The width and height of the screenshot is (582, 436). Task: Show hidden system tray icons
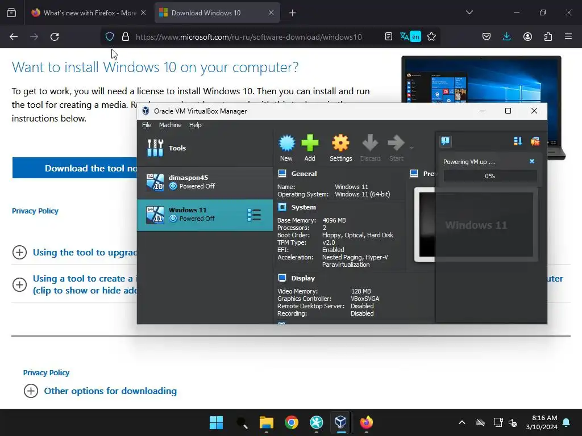(x=462, y=422)
